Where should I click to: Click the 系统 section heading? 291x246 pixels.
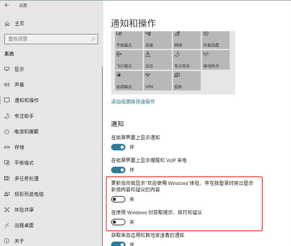[9, 54]
